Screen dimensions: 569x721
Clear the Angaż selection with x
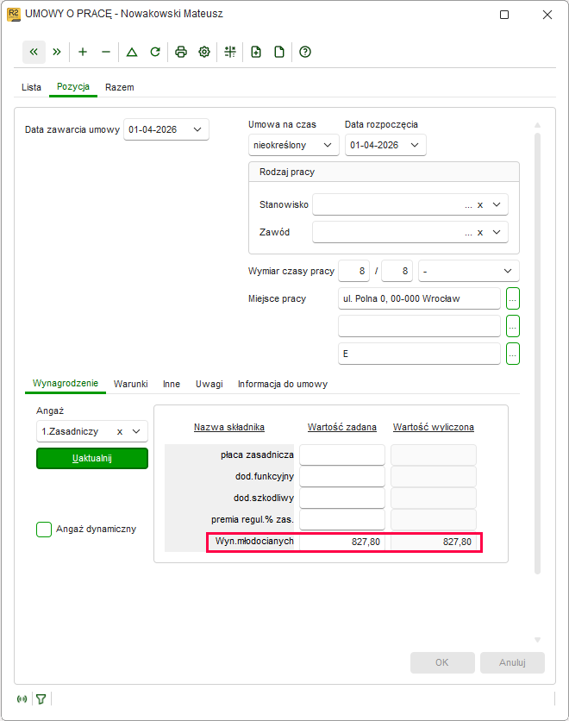(x=120, y=432)
